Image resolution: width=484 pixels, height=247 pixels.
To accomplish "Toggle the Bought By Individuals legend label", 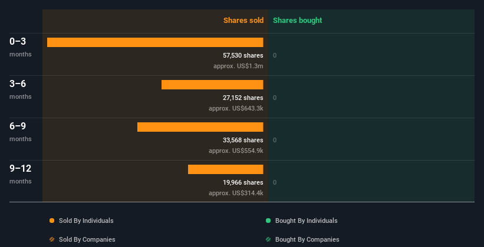I will coord(306,221).
